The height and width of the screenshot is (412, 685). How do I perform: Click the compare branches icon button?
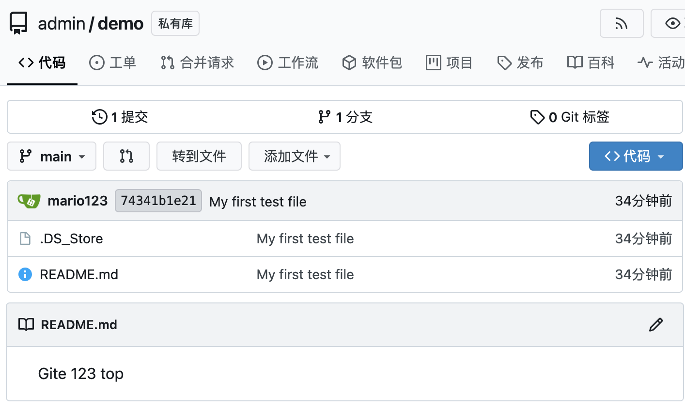126,156
